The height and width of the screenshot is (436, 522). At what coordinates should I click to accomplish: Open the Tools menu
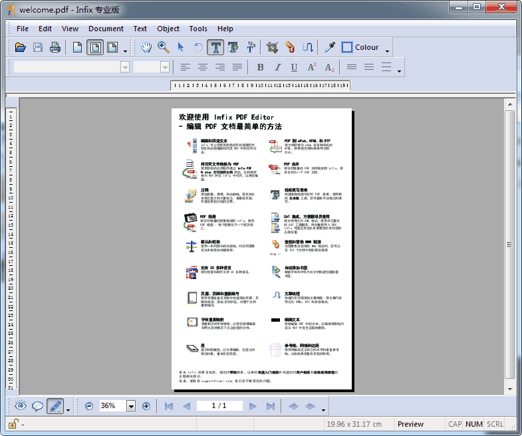pos(198,29)
